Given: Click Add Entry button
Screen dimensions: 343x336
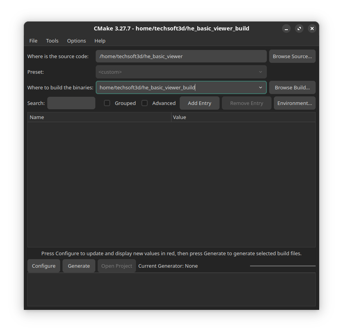Looking at the screenshot, I should 200,103.
